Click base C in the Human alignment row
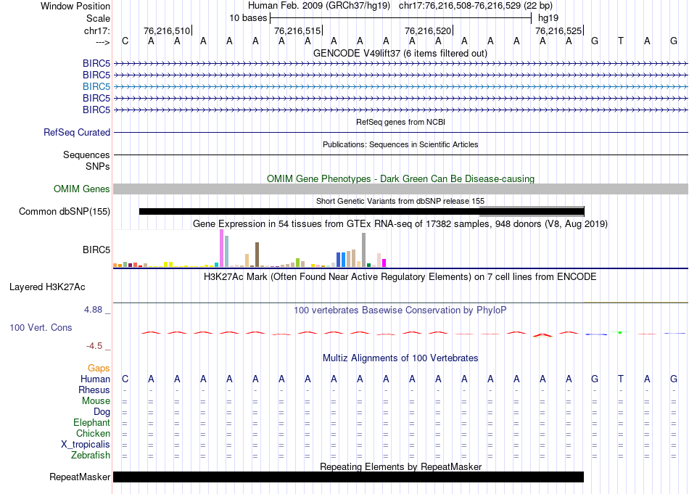Screen dimensions: 689x494 point(125,379)
